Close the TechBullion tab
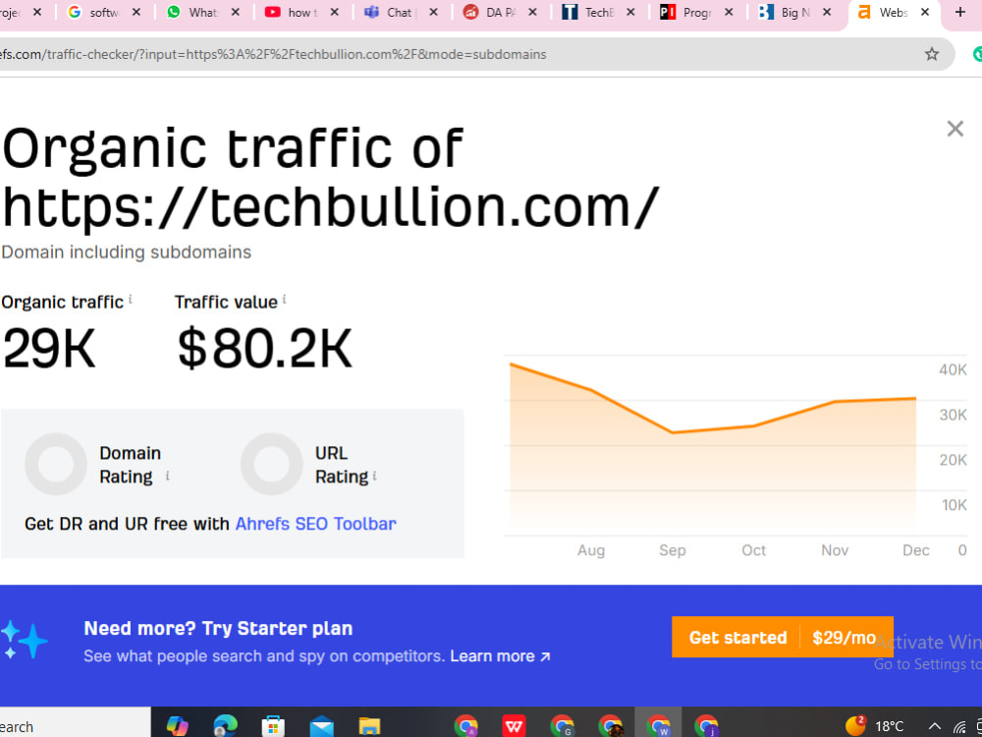Viewport: 982px width, 737px height. tap(630, 12)
